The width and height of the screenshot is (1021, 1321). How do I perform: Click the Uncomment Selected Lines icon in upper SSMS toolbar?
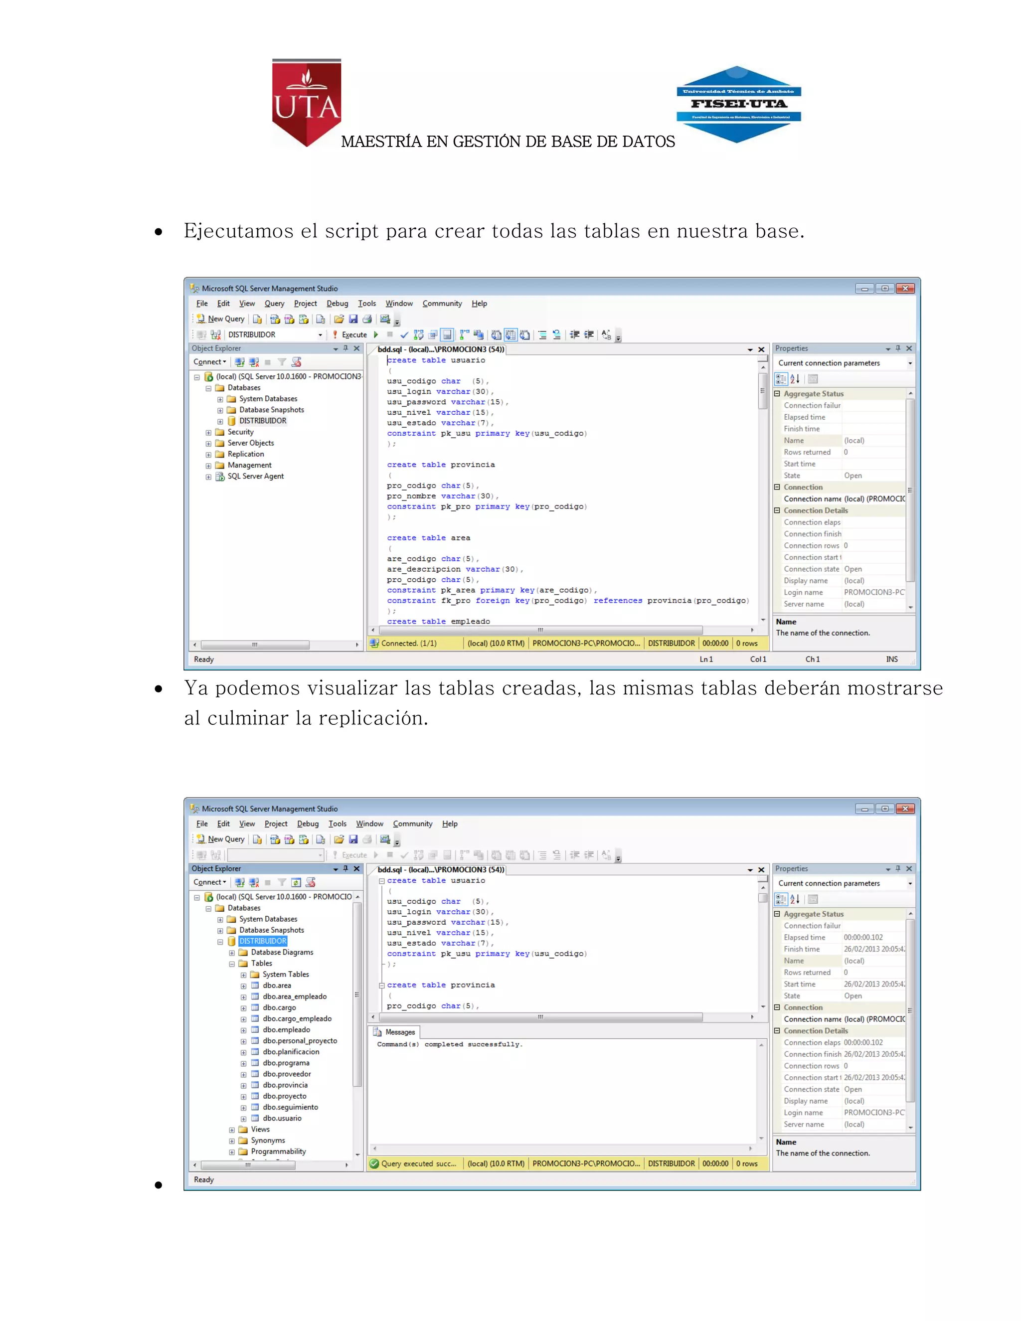[x=556, y=334]
